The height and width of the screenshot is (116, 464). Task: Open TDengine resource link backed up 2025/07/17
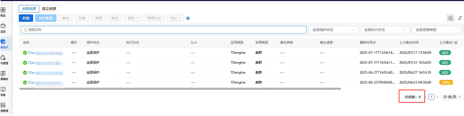[x=45, y=53]
